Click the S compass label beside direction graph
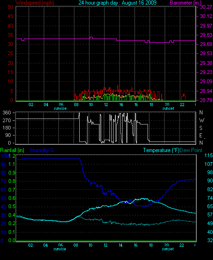Image resolution: width=213 pixels, height=260 pixels. click(x=201, y=128)
